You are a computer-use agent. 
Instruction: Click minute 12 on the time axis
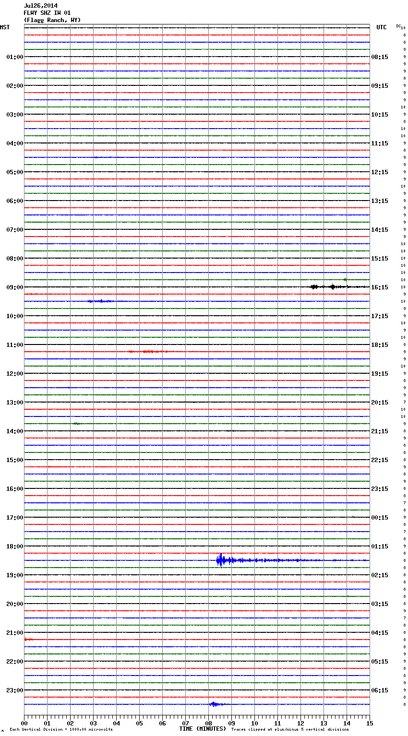[x=300, y=724]
